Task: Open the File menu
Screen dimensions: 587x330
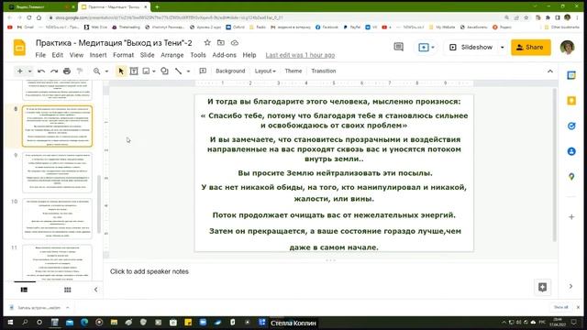Action: point(40,55)
